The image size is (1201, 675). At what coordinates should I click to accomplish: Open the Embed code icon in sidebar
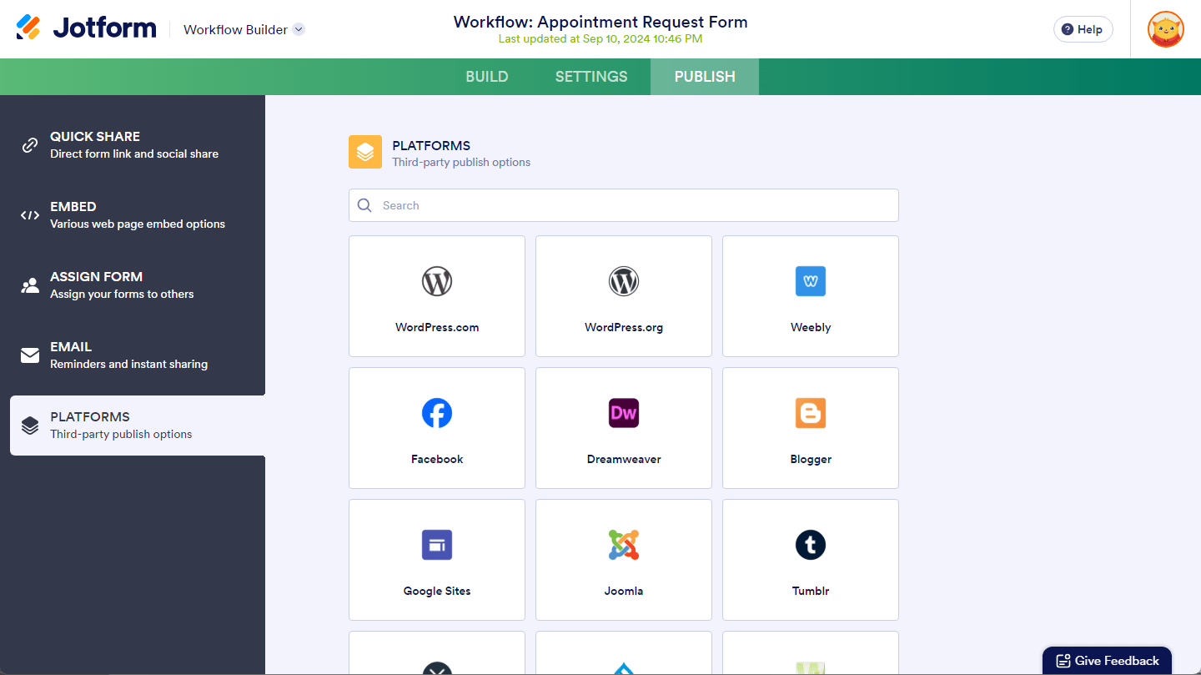coord(30,215)
